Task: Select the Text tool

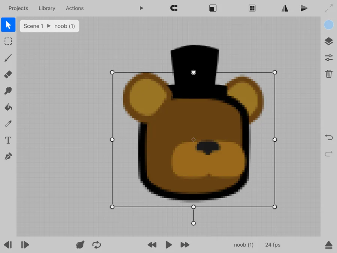Action: point(8,140)
